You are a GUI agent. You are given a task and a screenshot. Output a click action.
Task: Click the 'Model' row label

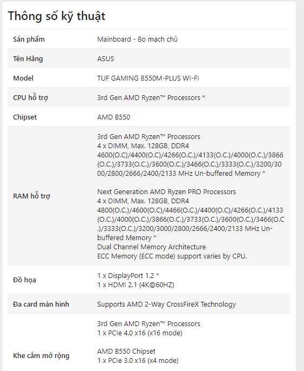[x=23, y=78]
